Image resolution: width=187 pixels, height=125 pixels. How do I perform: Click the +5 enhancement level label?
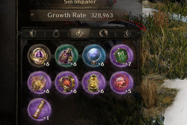128,91
